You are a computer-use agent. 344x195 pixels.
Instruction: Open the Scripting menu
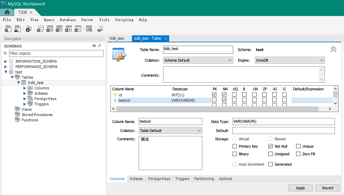coord(124,20)
